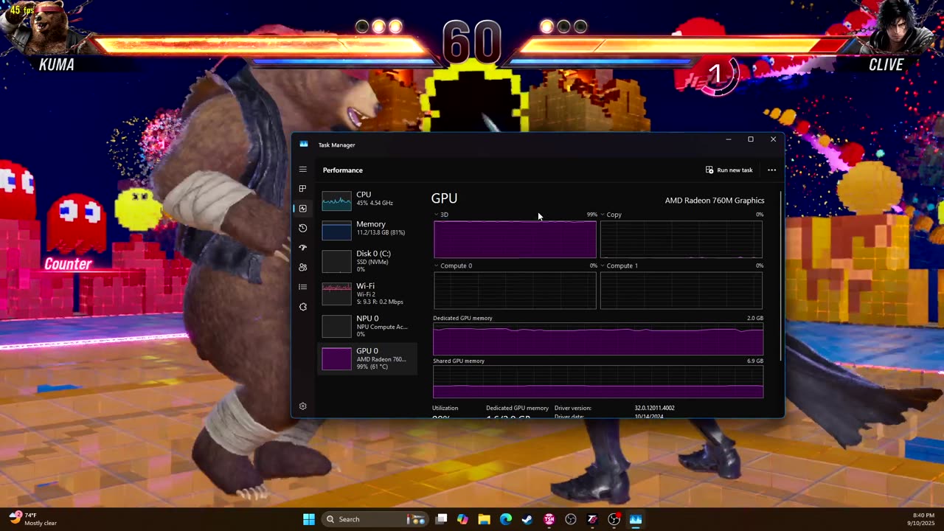944x531 pixels.
Task: Open the Details page icon
Action: click(x=302, y=287)
